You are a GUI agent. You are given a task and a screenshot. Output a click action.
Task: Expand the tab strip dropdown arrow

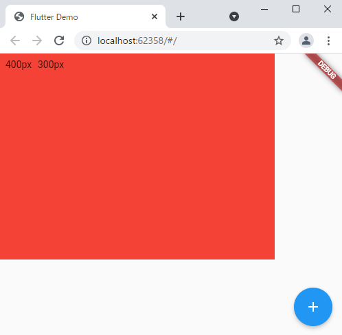pos(234,16)
